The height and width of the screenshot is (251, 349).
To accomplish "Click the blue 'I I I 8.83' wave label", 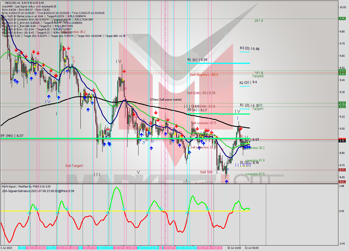I will (x=243, y=165).
